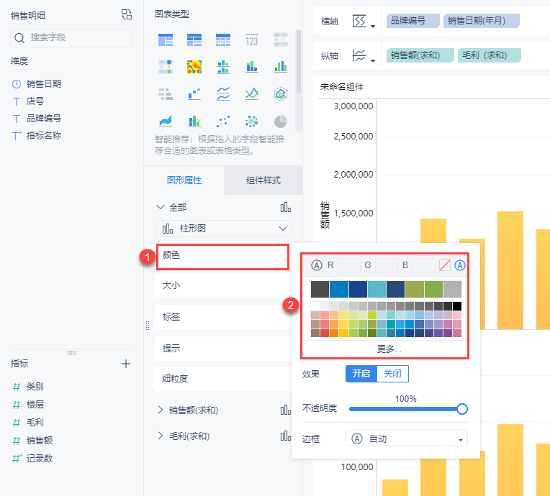Screen dimensions: 550x496
Task: Choose the heat map chart type icon
Action: [194, 67]
